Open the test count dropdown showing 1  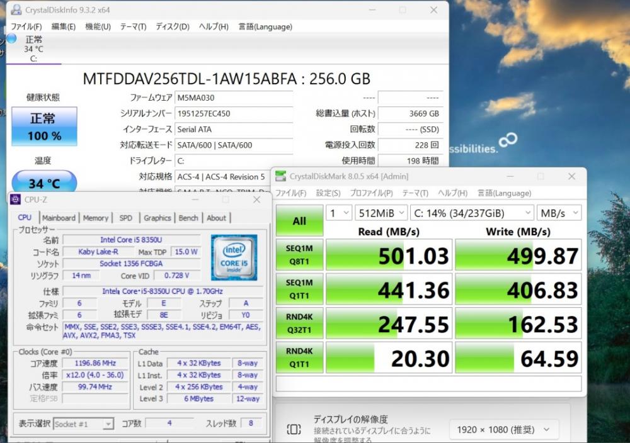pos(339,213)
